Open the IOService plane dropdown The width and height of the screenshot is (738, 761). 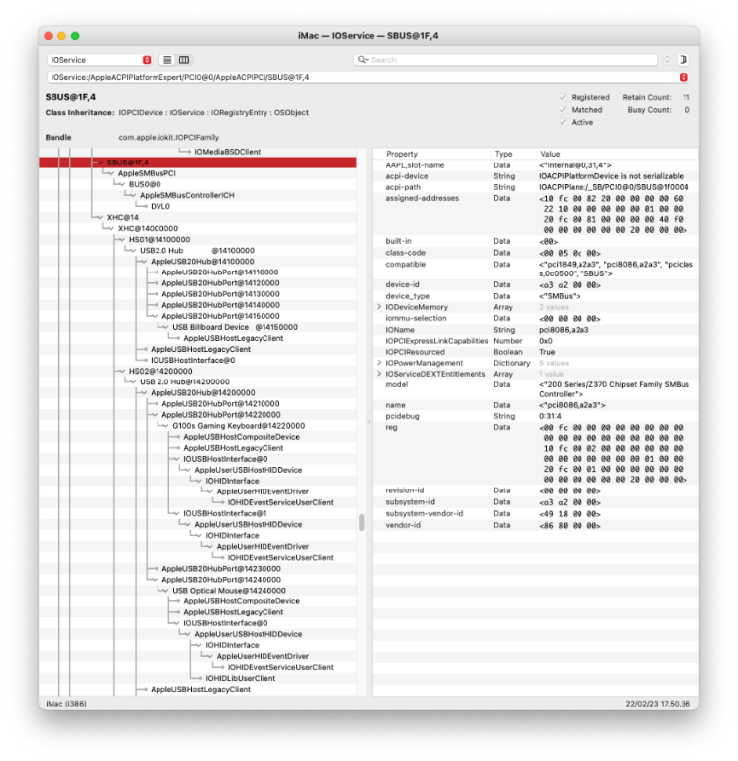99,60
